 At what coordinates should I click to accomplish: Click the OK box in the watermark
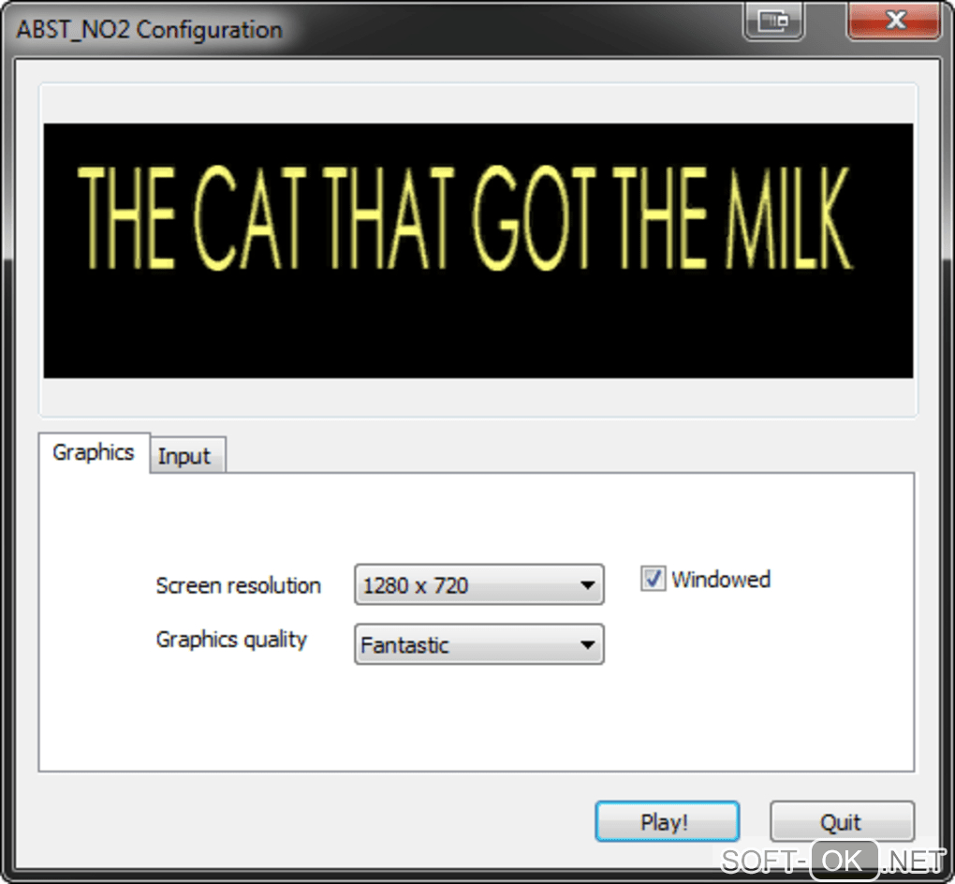[x=845, y=860]
